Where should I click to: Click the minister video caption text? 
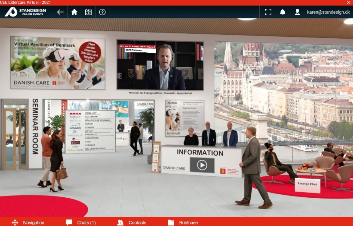pyautogui.click(x=160, y=93)
